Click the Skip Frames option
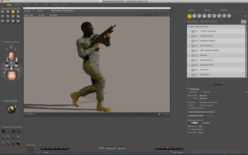This screenshot has height=155, width=248. point(179,152)
